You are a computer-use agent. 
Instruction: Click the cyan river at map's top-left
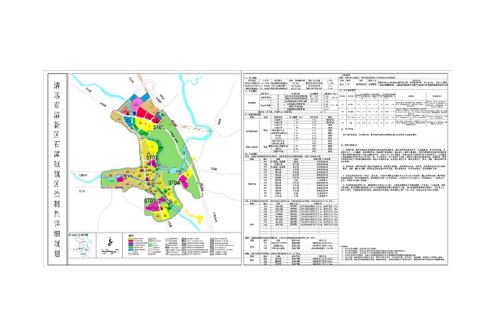coord(83,84)
